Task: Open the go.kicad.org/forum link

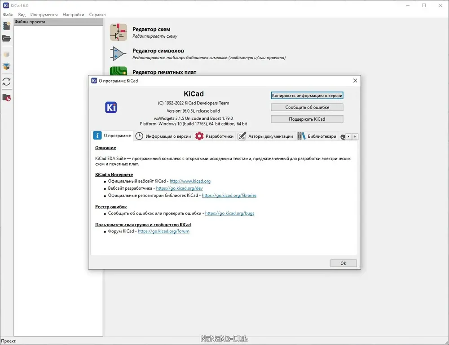Action: (163, 231)
